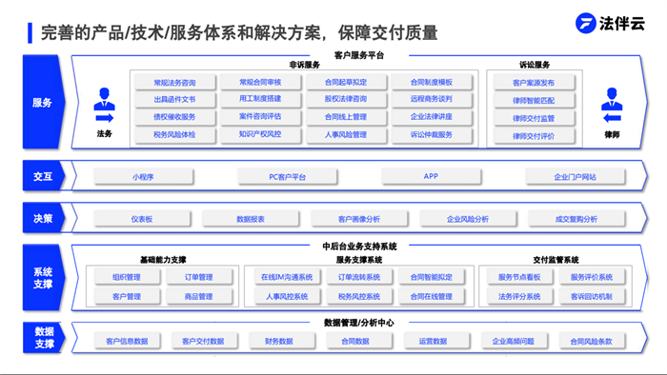667x375 pixels.
Task: Click the 仪表板 button
Action: [142, 219]
